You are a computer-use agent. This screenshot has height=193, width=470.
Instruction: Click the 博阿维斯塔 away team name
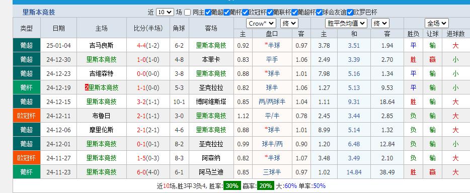click(211, 102)
